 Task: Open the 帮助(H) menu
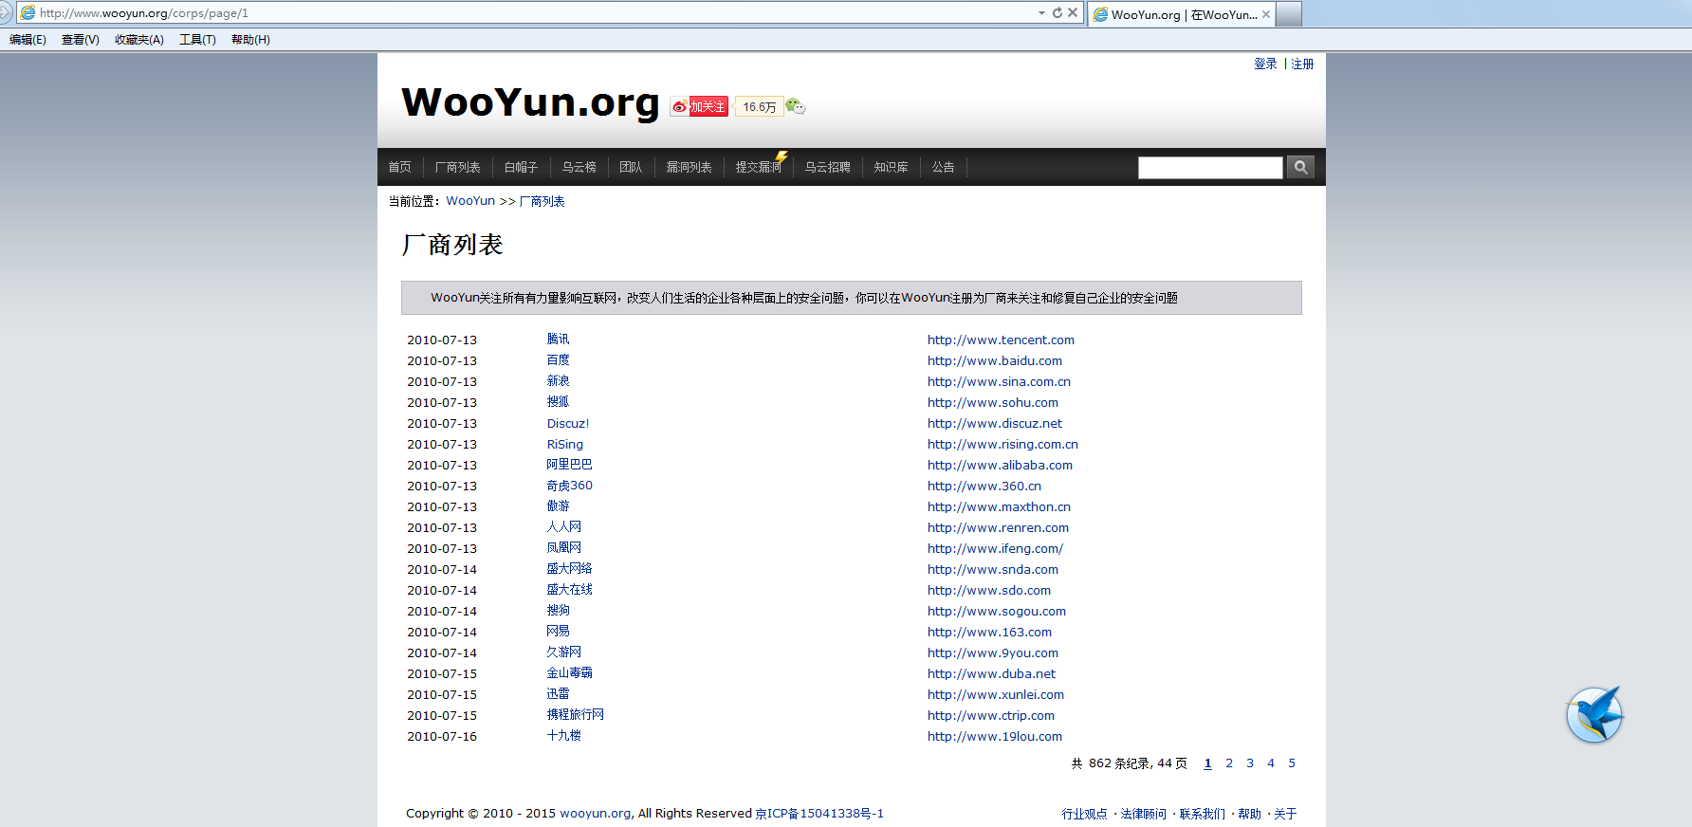[x=250, y=40]
